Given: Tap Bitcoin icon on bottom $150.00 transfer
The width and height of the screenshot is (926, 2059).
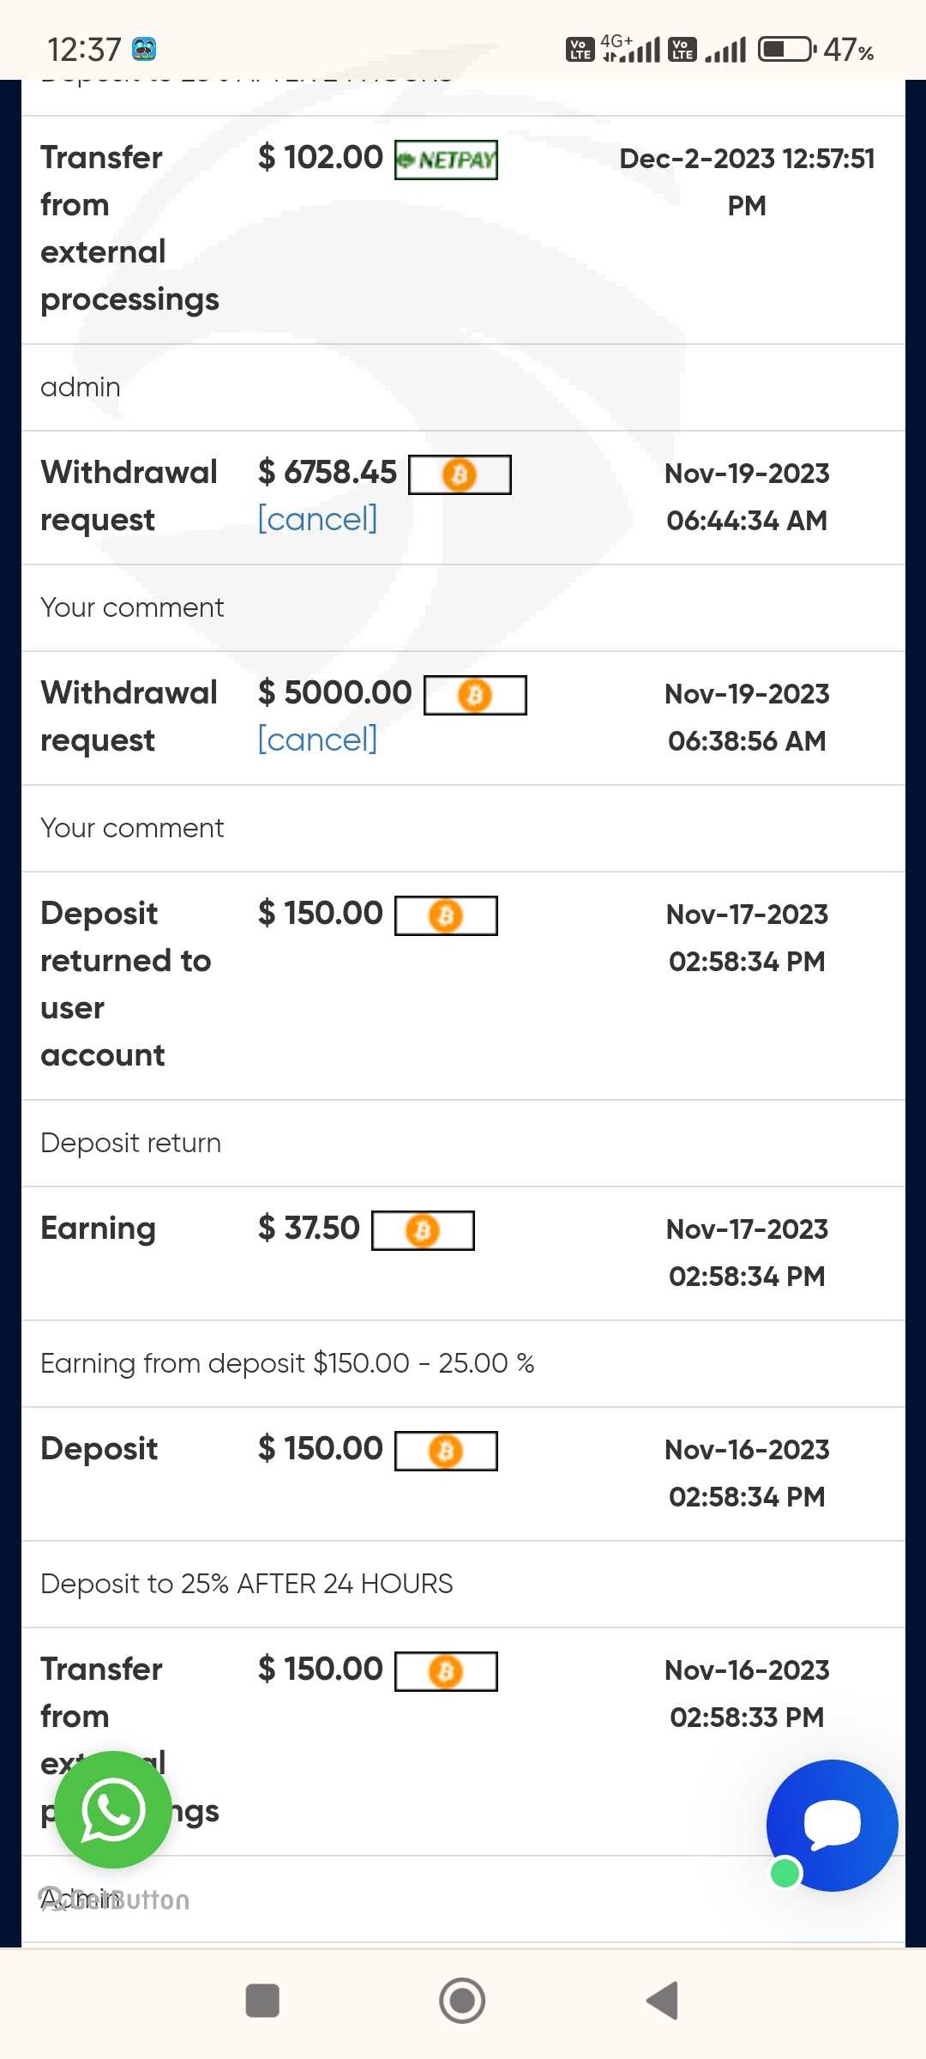Looking at the screenshot, I should (x=446, y=1671).
